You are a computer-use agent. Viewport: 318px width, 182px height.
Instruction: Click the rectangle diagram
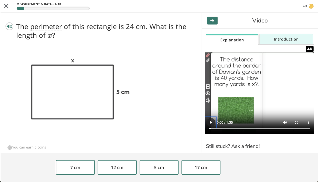pos(72,92)
